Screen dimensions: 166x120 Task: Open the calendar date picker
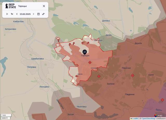coord(38,14)
